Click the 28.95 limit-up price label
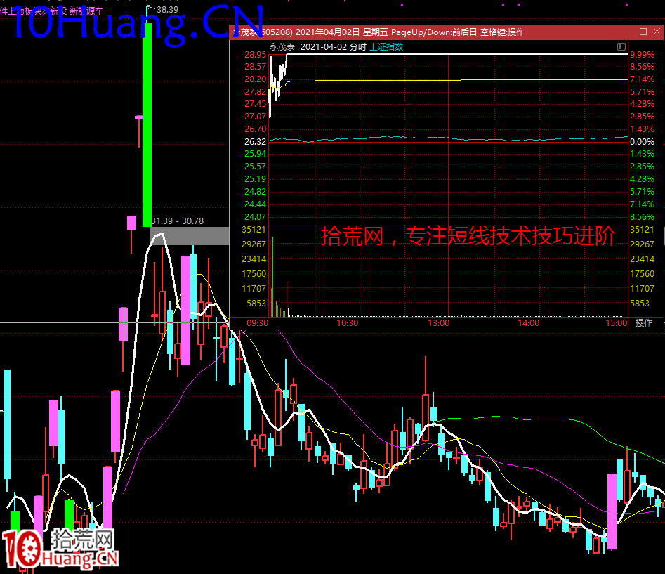Image resolution: width=665 pixels, height=574 pixels. point(255,55)
